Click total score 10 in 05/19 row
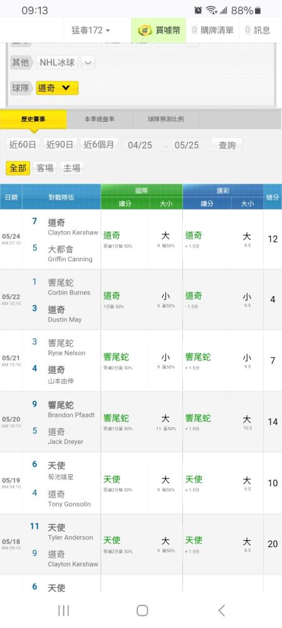The height and width of the screenshot is (628, 282). coord(273,483)
